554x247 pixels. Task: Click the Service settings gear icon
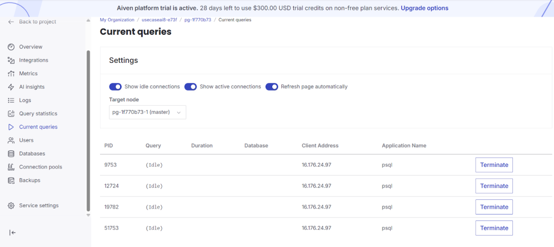(x=11, y=206)
